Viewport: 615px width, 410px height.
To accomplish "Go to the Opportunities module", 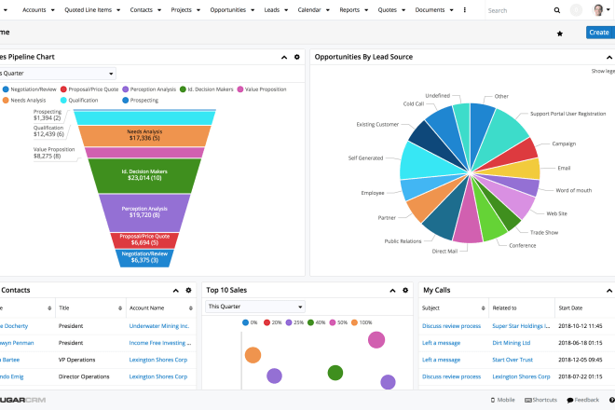I will (228, 10).
